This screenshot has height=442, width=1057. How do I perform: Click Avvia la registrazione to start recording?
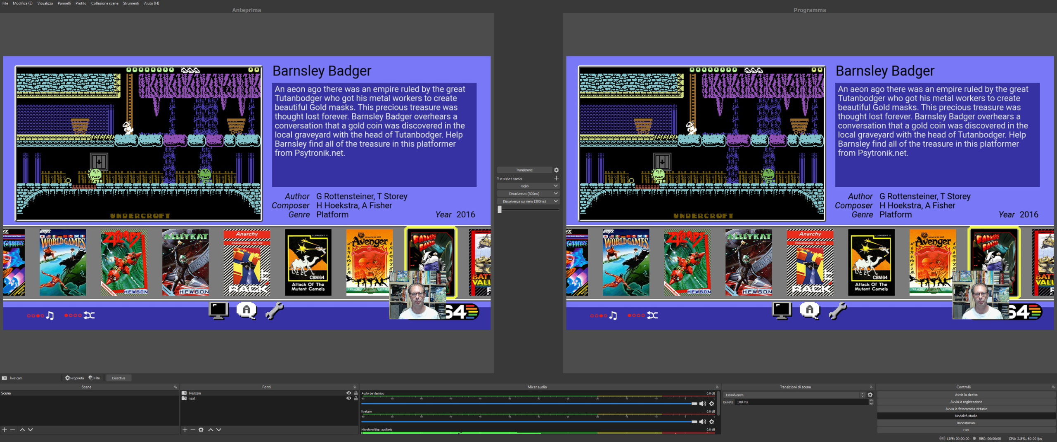[966, 402]
